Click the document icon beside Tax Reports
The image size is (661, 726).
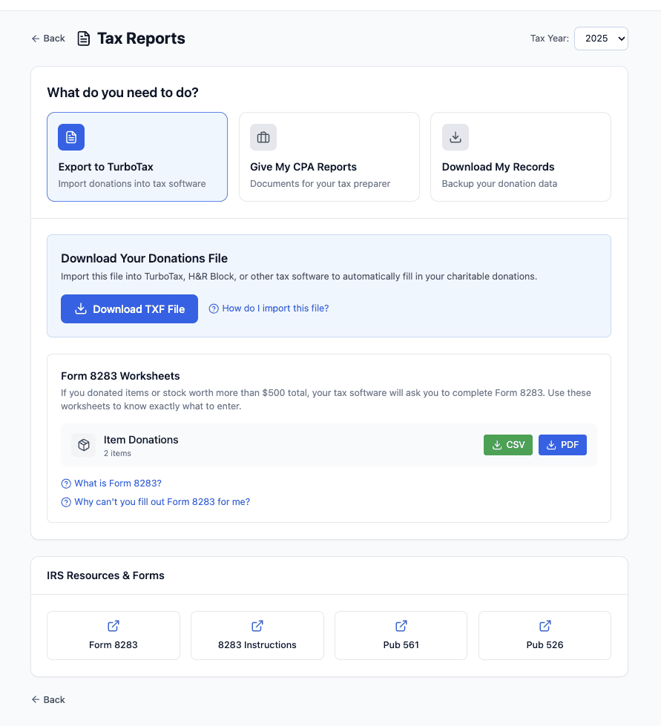click(x=84, y=39)
